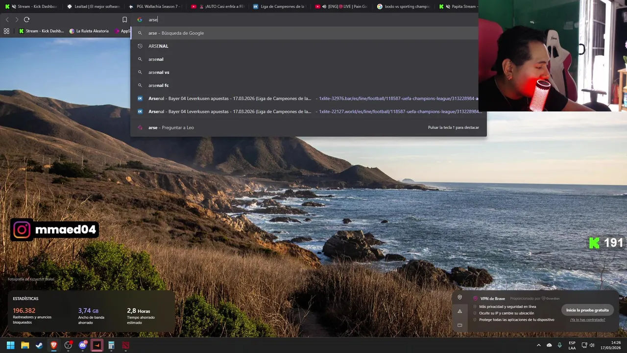Go back with the left arrow
Viewport: 627px width, 353px height.
click(7, 20)
